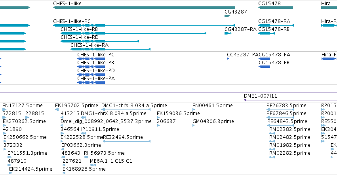The image size is (337, 175).
Task: Select the DME1-007I11 clone arrow
Action: coord(290,100)
